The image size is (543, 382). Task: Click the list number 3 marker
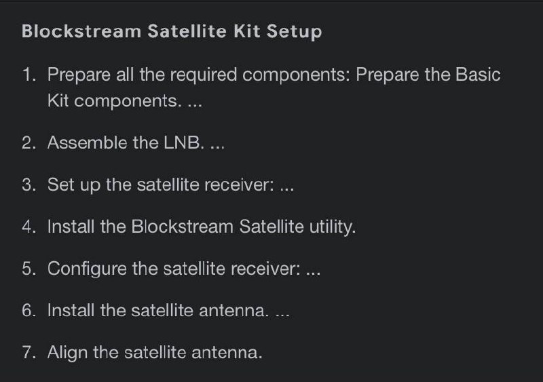(x=29, y=185)
